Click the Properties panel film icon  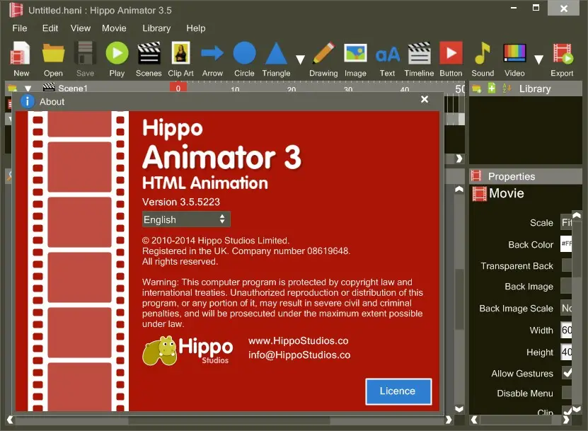(x=476, y=176)
